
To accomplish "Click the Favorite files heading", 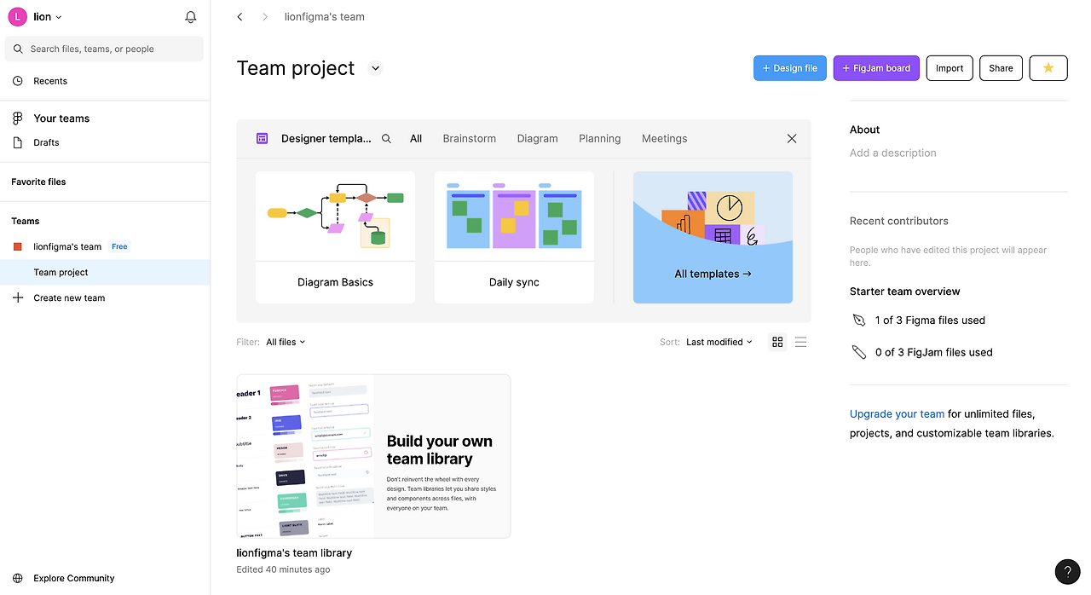I will coord(38,182).
